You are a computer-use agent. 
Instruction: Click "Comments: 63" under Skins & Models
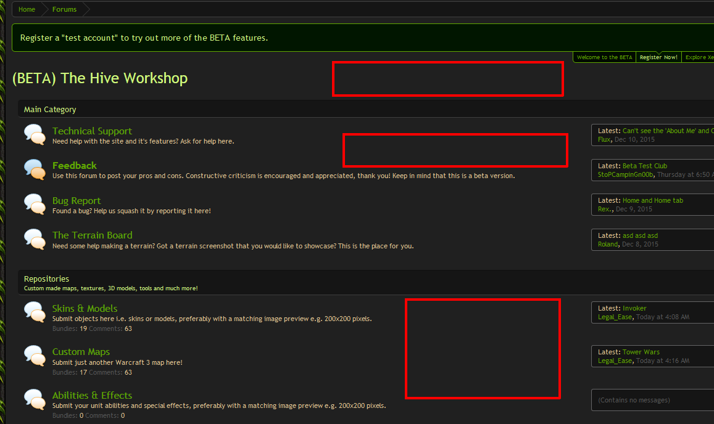click(110, 328)
